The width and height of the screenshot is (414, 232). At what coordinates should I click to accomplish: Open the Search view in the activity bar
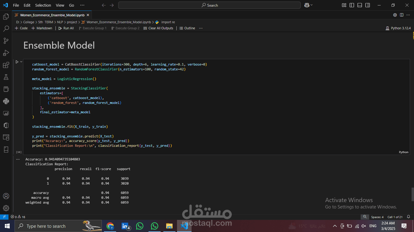tap(6, 29)
